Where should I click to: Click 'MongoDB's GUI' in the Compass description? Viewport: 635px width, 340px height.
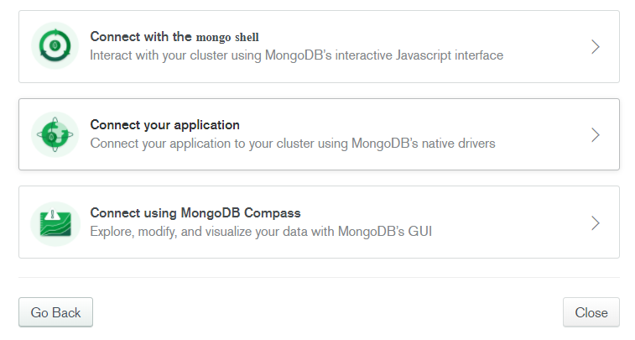coord(385,232)
